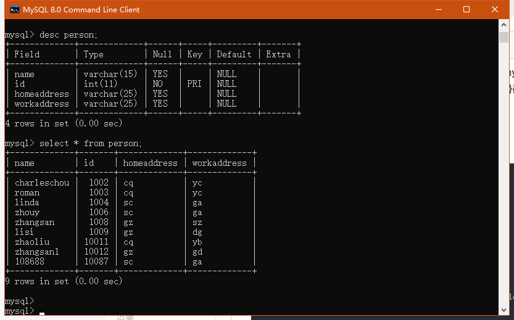Click the name 'zhouy'
Image resolution: width=514 pixels, height=320 pixels.
[x=27, y=213]
